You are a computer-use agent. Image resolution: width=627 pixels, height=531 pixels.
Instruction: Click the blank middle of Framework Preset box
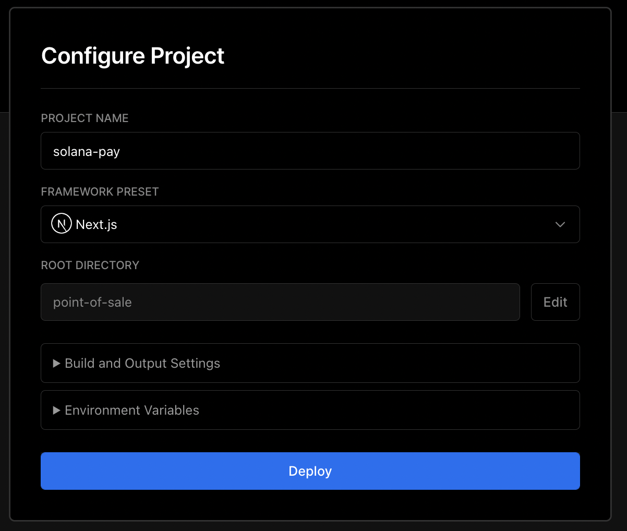click(x=334, y=224)
